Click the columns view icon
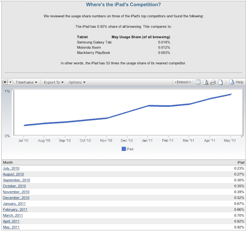 (x=198, y=82)
